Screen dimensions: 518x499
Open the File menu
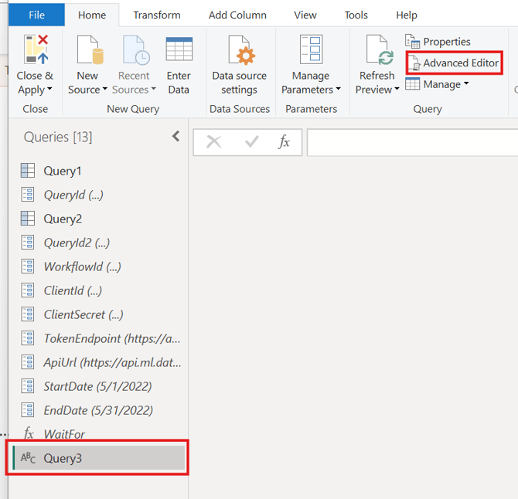(36, 15)
